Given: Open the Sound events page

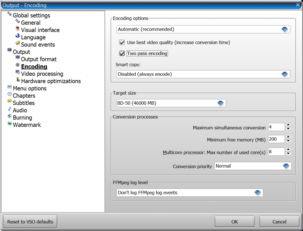Looking at the screenshot, I should [38, 45].
